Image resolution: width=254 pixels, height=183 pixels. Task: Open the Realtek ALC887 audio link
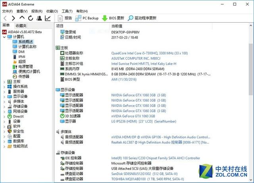click(160, 143)
